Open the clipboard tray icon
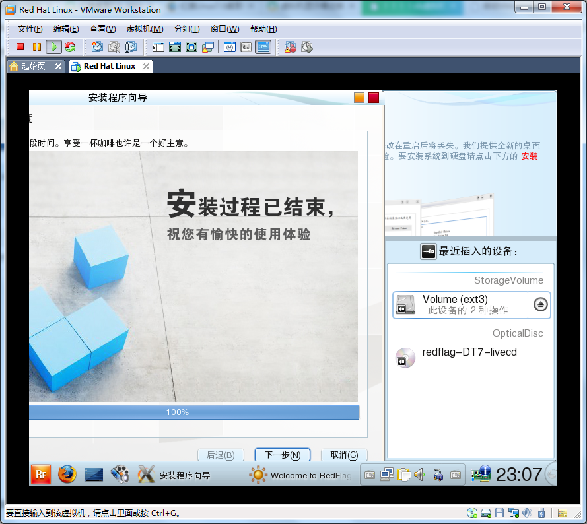587x524 pixels. coord(404,475)
